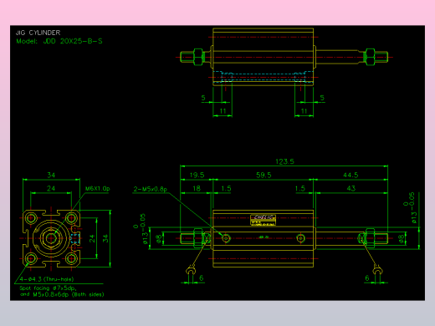
Task: Select the "2-M5x0.8p" port callout
Action: 150,189
